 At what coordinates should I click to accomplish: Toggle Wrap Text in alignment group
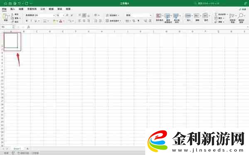pyautogui.click(x=112, y=15)
